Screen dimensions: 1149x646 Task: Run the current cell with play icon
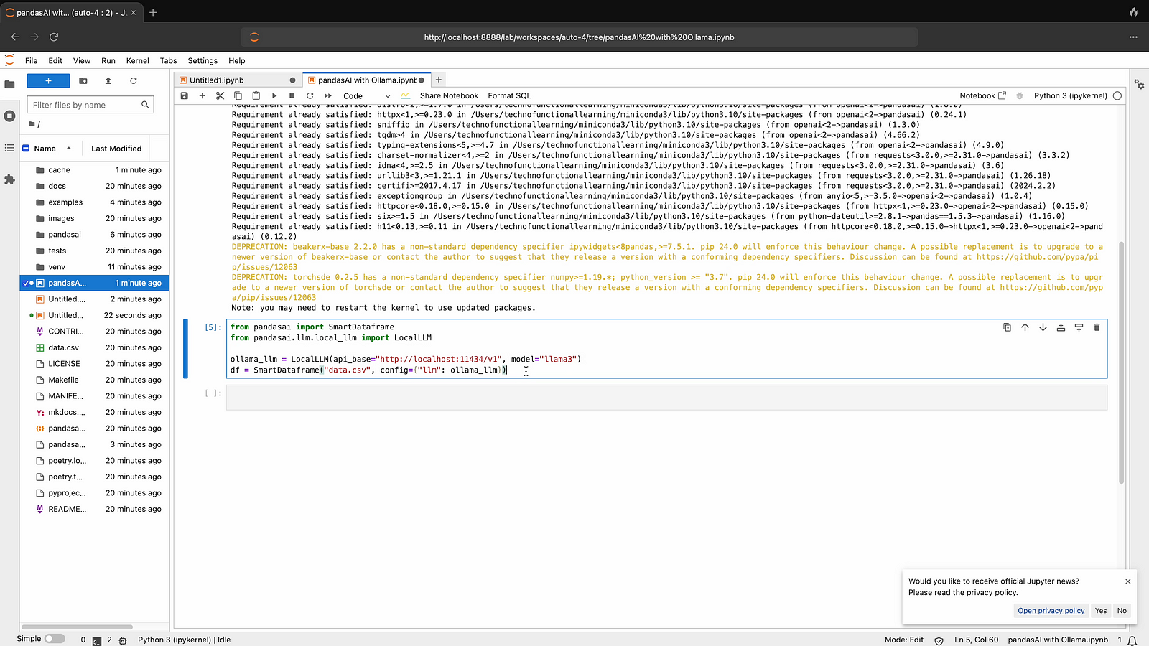[274, 95]
